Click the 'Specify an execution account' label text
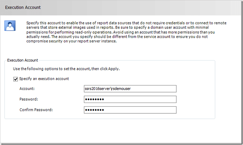The image size is (243, 145). click(x=44, y=79)
